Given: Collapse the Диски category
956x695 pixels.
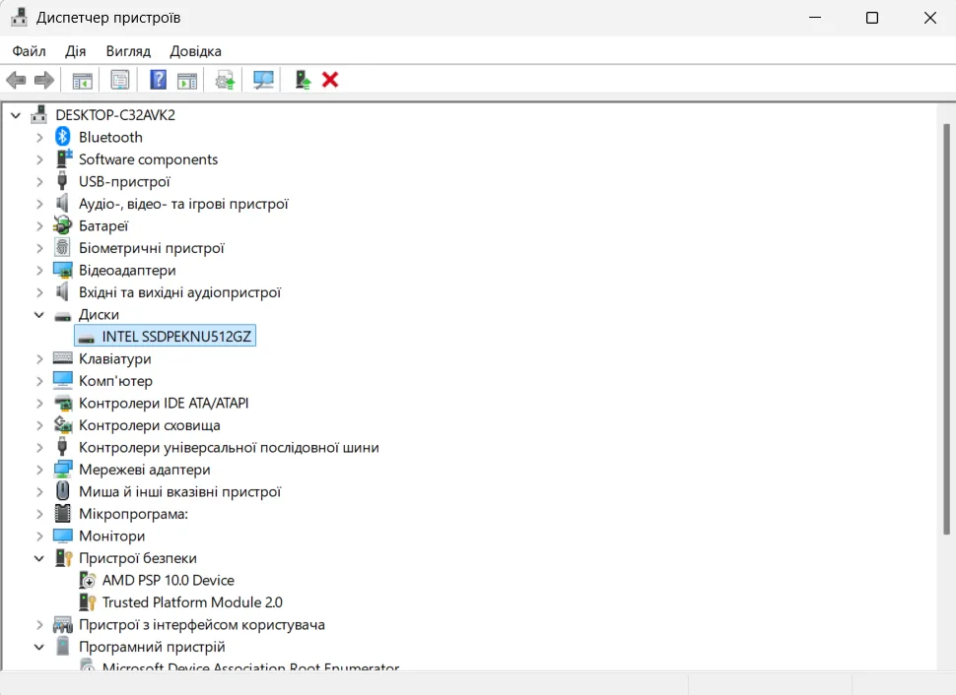Looking at the screenshot, I should tap(39, 315).
